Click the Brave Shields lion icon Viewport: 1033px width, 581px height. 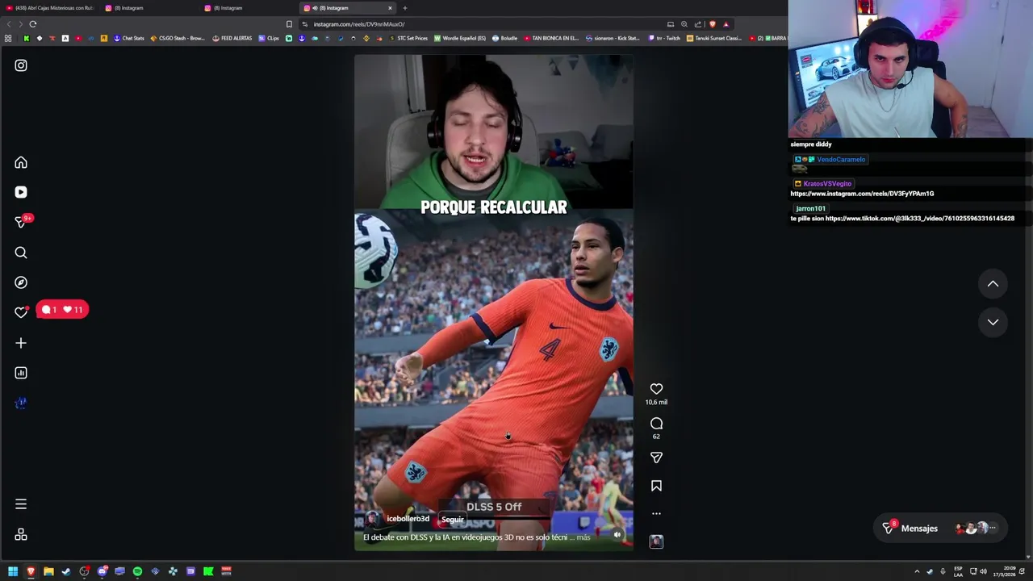point(712,24)
